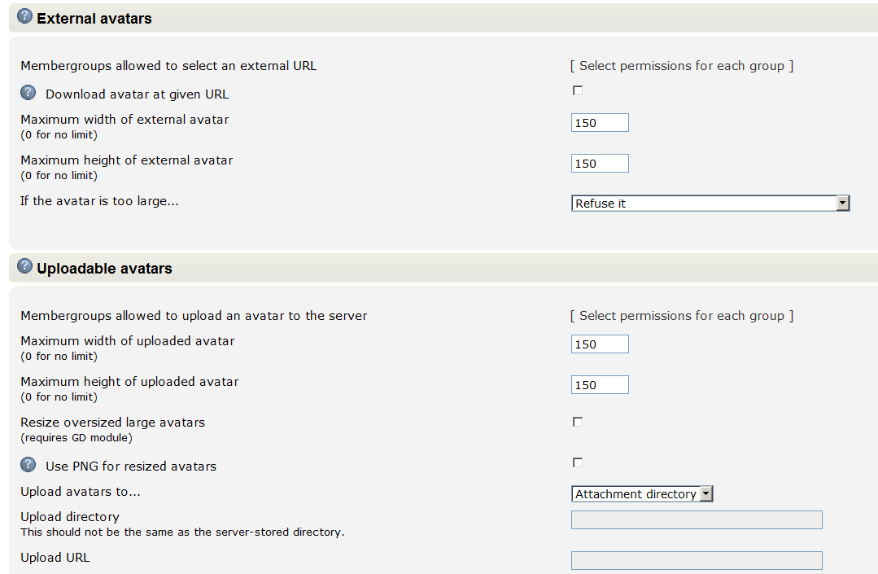This screenshot has width=878, height=574.
Task: Click the Download avatar at given URL label
Action: pyautogui.click(x=138, y=94)
